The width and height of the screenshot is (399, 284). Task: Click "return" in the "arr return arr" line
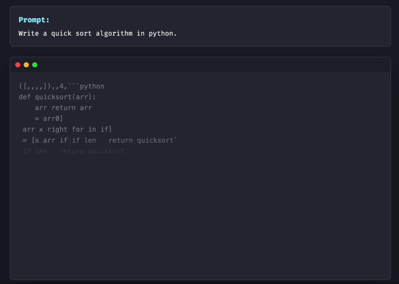(x=63, y=108)
